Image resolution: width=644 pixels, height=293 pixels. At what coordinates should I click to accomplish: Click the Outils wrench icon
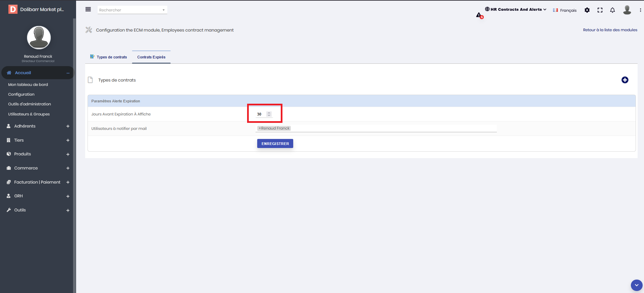(x=9, y=210)
